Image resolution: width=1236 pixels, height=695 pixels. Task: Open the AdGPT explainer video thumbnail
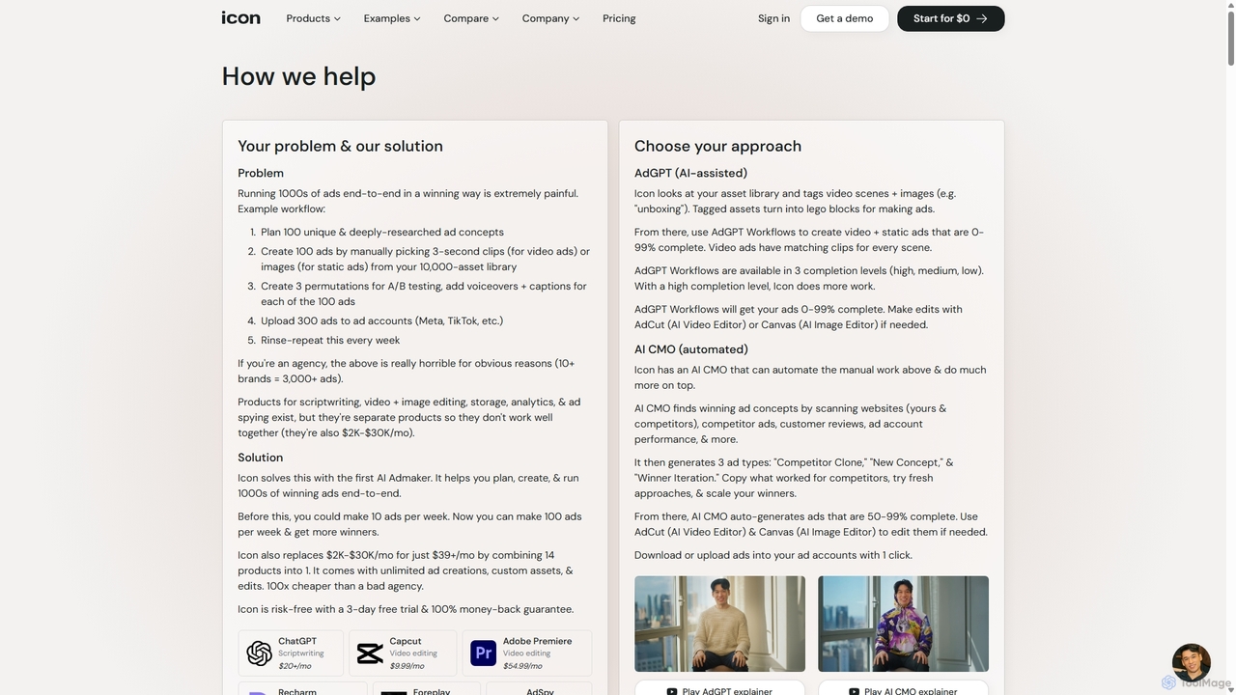(719, 624)
